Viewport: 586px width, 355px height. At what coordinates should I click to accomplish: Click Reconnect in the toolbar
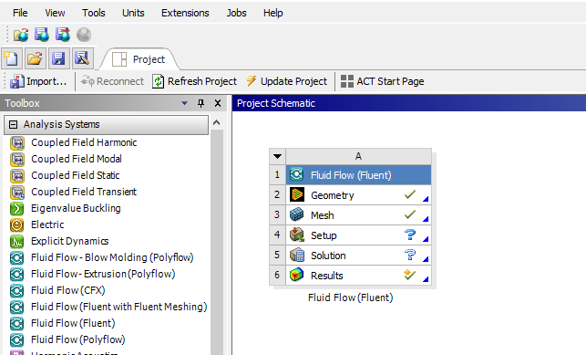(x=112, y=81)
